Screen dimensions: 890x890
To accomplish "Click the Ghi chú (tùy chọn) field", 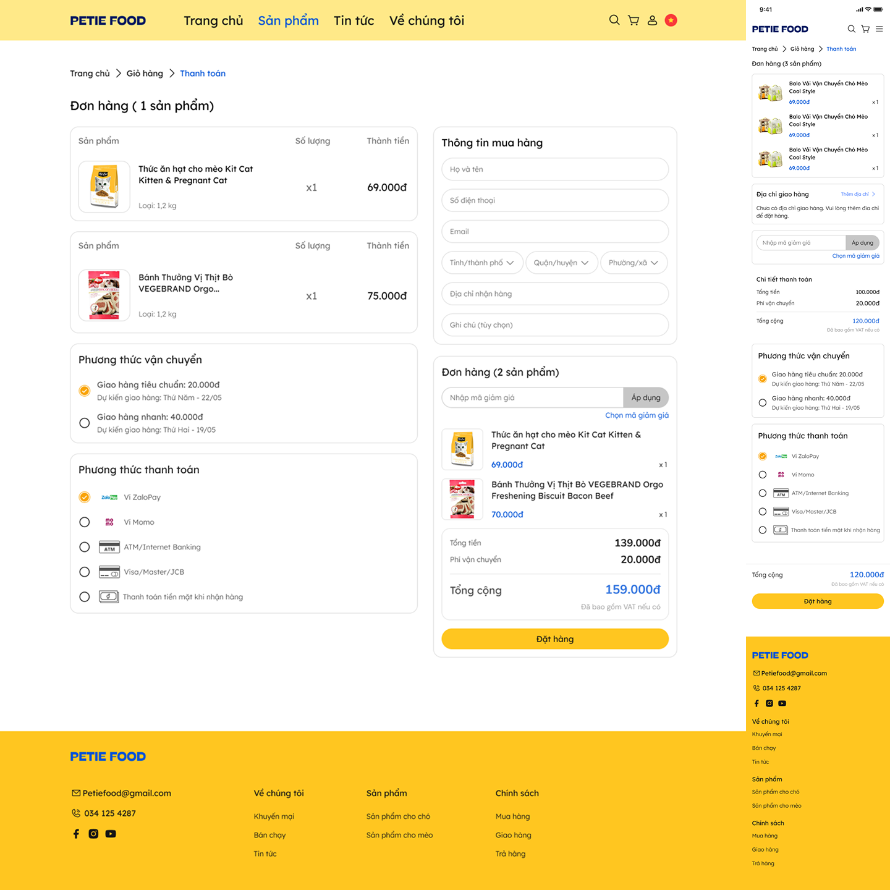I will [x=555, y=325].
